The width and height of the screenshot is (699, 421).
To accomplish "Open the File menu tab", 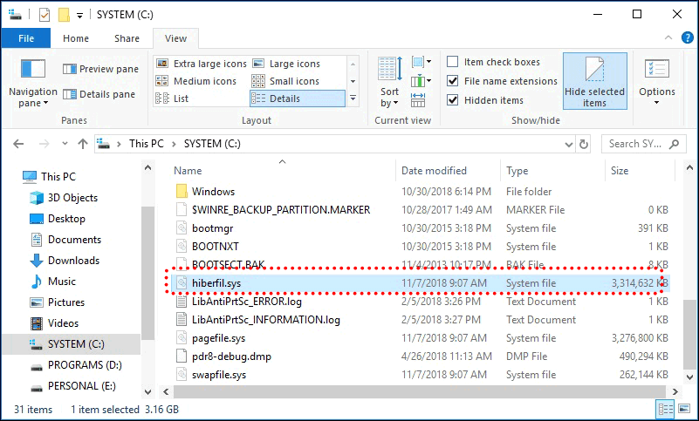I will click(26, 38).
